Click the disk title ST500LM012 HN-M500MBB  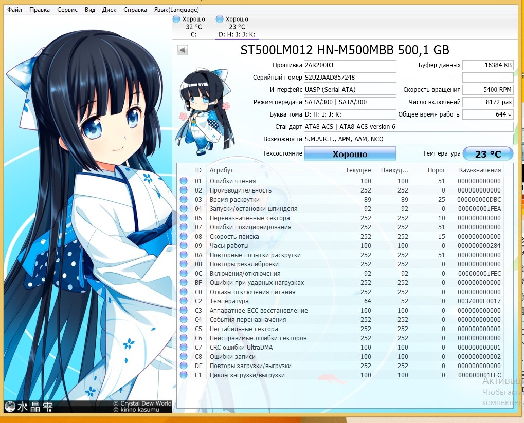(345, 50)
